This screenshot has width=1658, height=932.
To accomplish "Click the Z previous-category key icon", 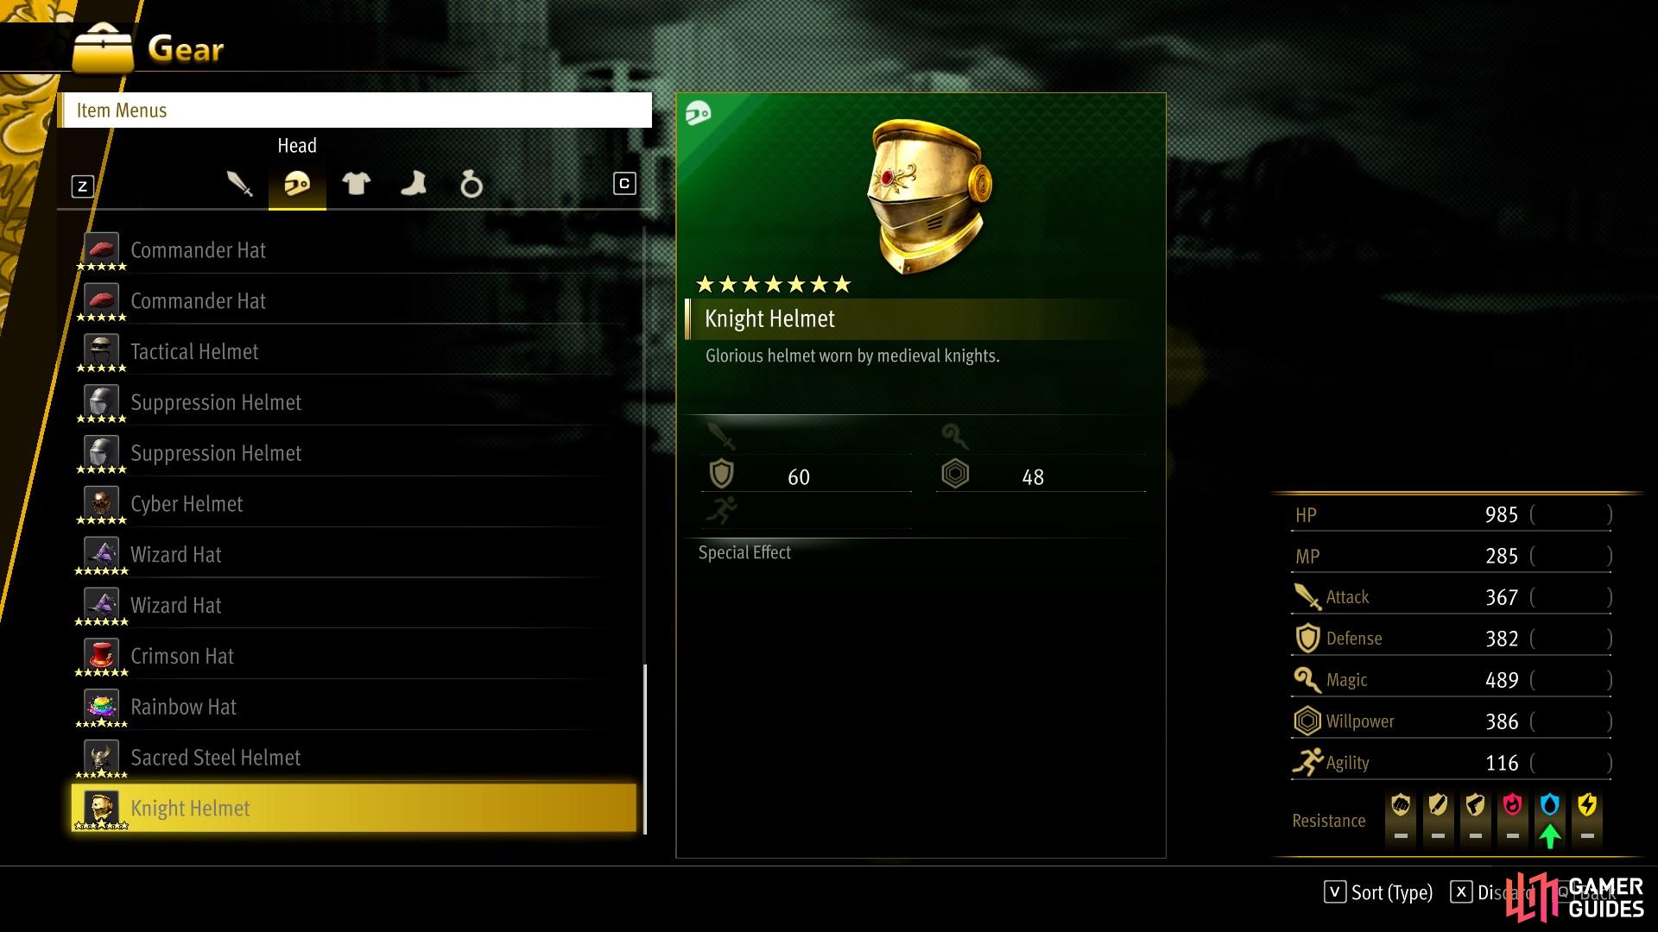I will [82, 186].
